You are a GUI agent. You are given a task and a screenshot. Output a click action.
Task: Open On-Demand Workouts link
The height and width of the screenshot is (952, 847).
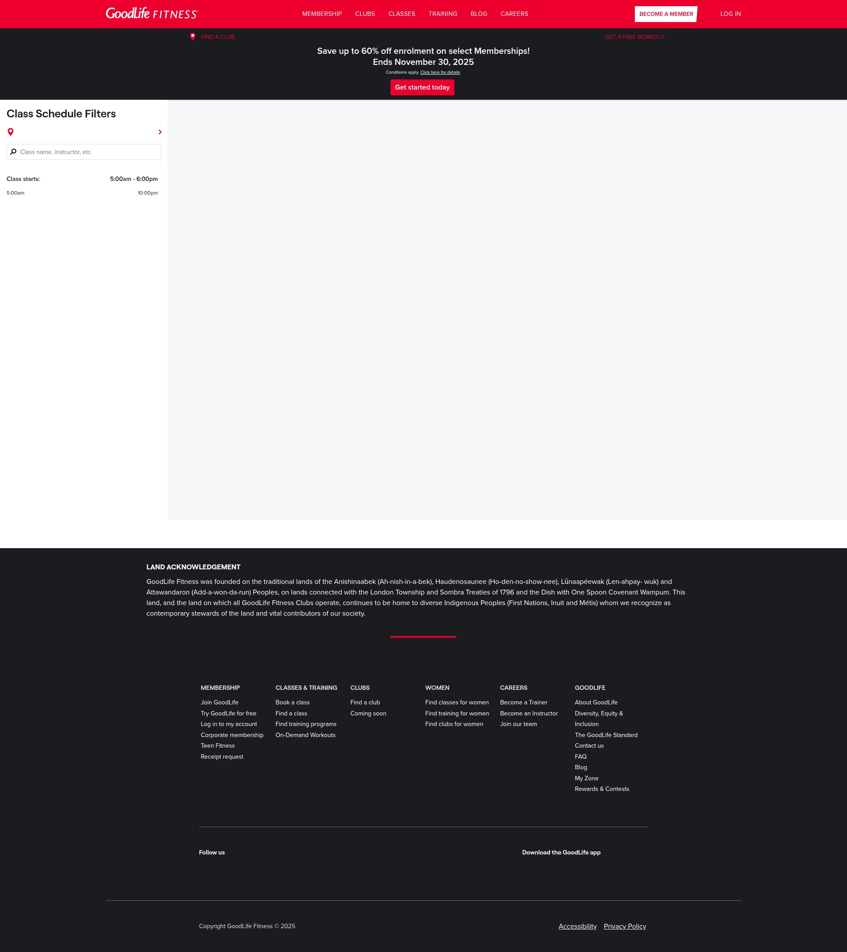305,735
